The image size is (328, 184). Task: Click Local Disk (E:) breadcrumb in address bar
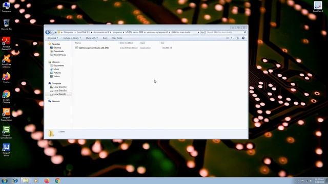[83, 32]
